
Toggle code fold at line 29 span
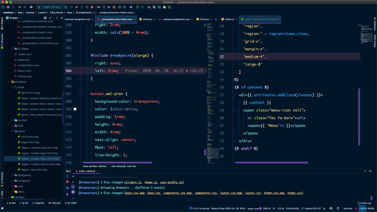click(x=232, y=110)
